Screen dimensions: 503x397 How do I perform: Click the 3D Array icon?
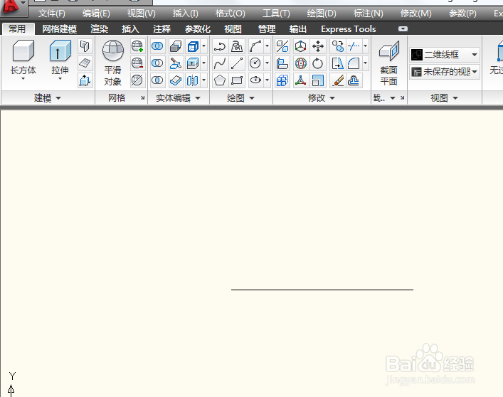(282, 80)
